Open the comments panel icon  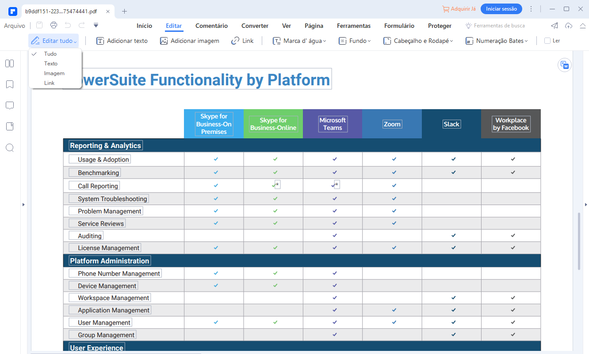click(9, 106)
